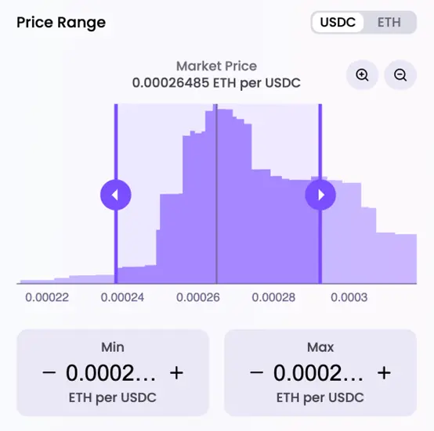Click the 0.0003 axis label
Screen dimensions: 434x431
[349, 297]
